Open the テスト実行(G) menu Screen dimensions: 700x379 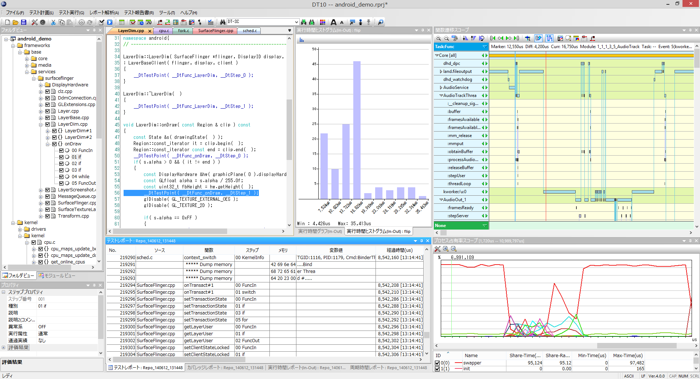71,13
